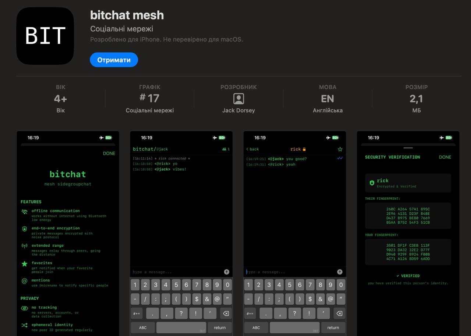This screenshot has width=471, height=336.
Task: Click the EN language info block
Action: (x=327, y=99)
